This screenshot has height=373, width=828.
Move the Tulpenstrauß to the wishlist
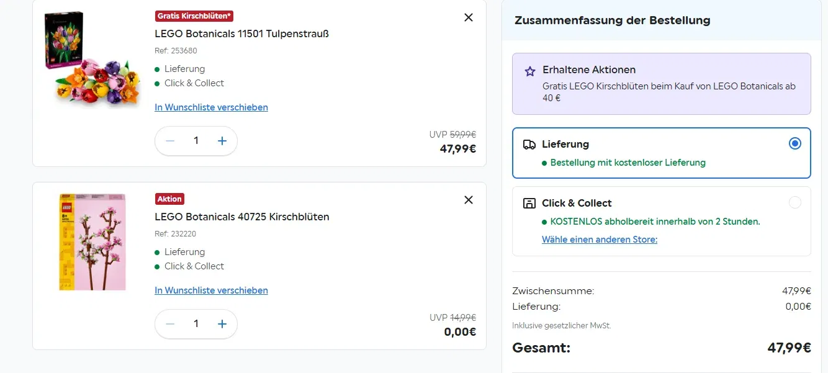(x=211, y=107)
